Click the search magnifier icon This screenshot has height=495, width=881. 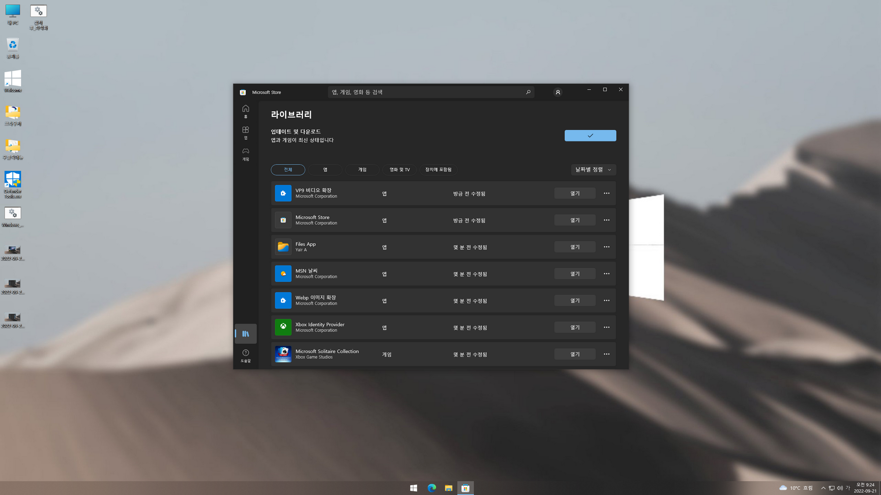[528, 92]
